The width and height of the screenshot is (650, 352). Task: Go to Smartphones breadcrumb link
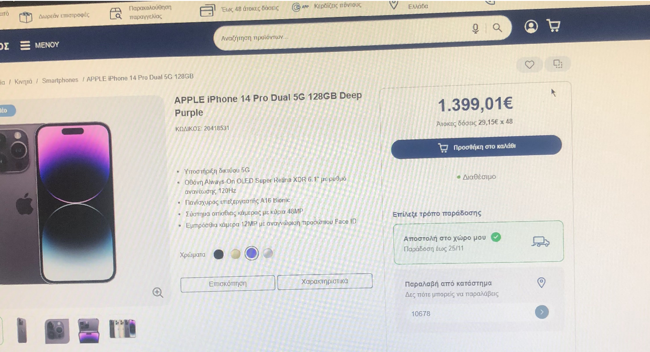click(x=60, y=81)
